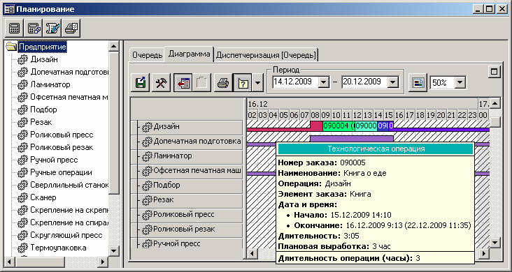Select Ручные операции in the left tree
This screenshot has width=512, height=272.
point(61,172)
